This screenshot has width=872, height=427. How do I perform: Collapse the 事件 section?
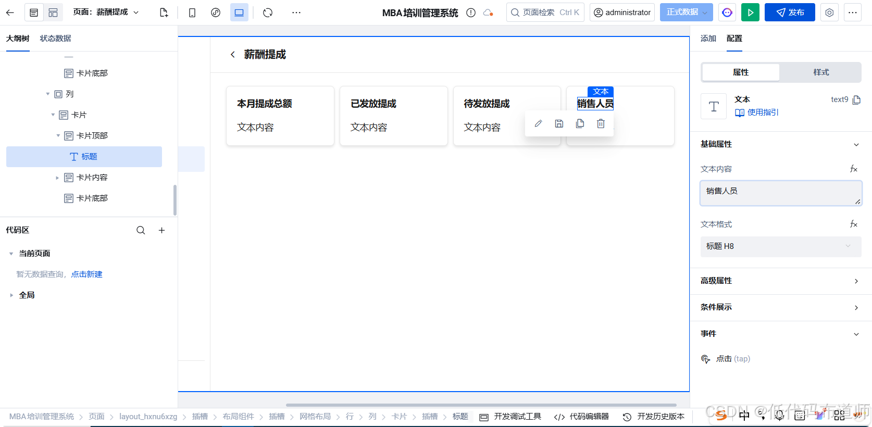[856, 334]
